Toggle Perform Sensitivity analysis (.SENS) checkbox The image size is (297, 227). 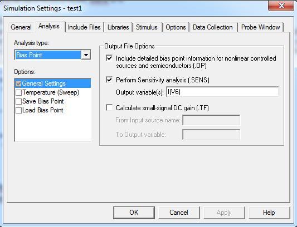[x=109, y=80]
